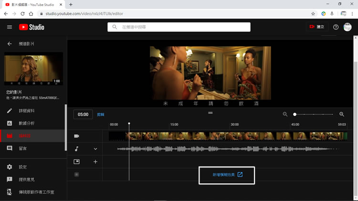Click the sidebar vertical scrollbar
This screenshot has height=201, width=358.
[x=66, y=128]
